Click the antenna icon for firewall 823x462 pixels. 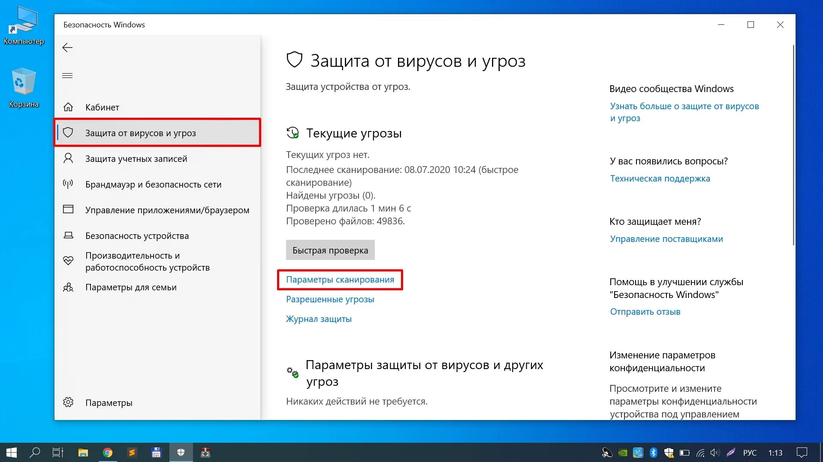68,184
